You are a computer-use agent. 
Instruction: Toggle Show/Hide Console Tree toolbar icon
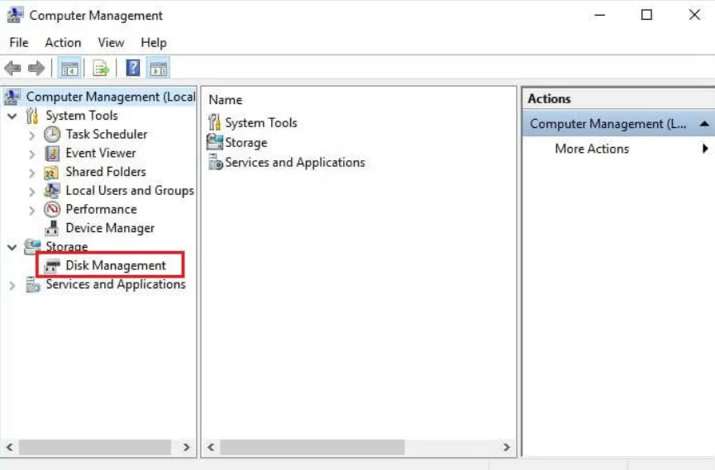(x=69, y=69)
